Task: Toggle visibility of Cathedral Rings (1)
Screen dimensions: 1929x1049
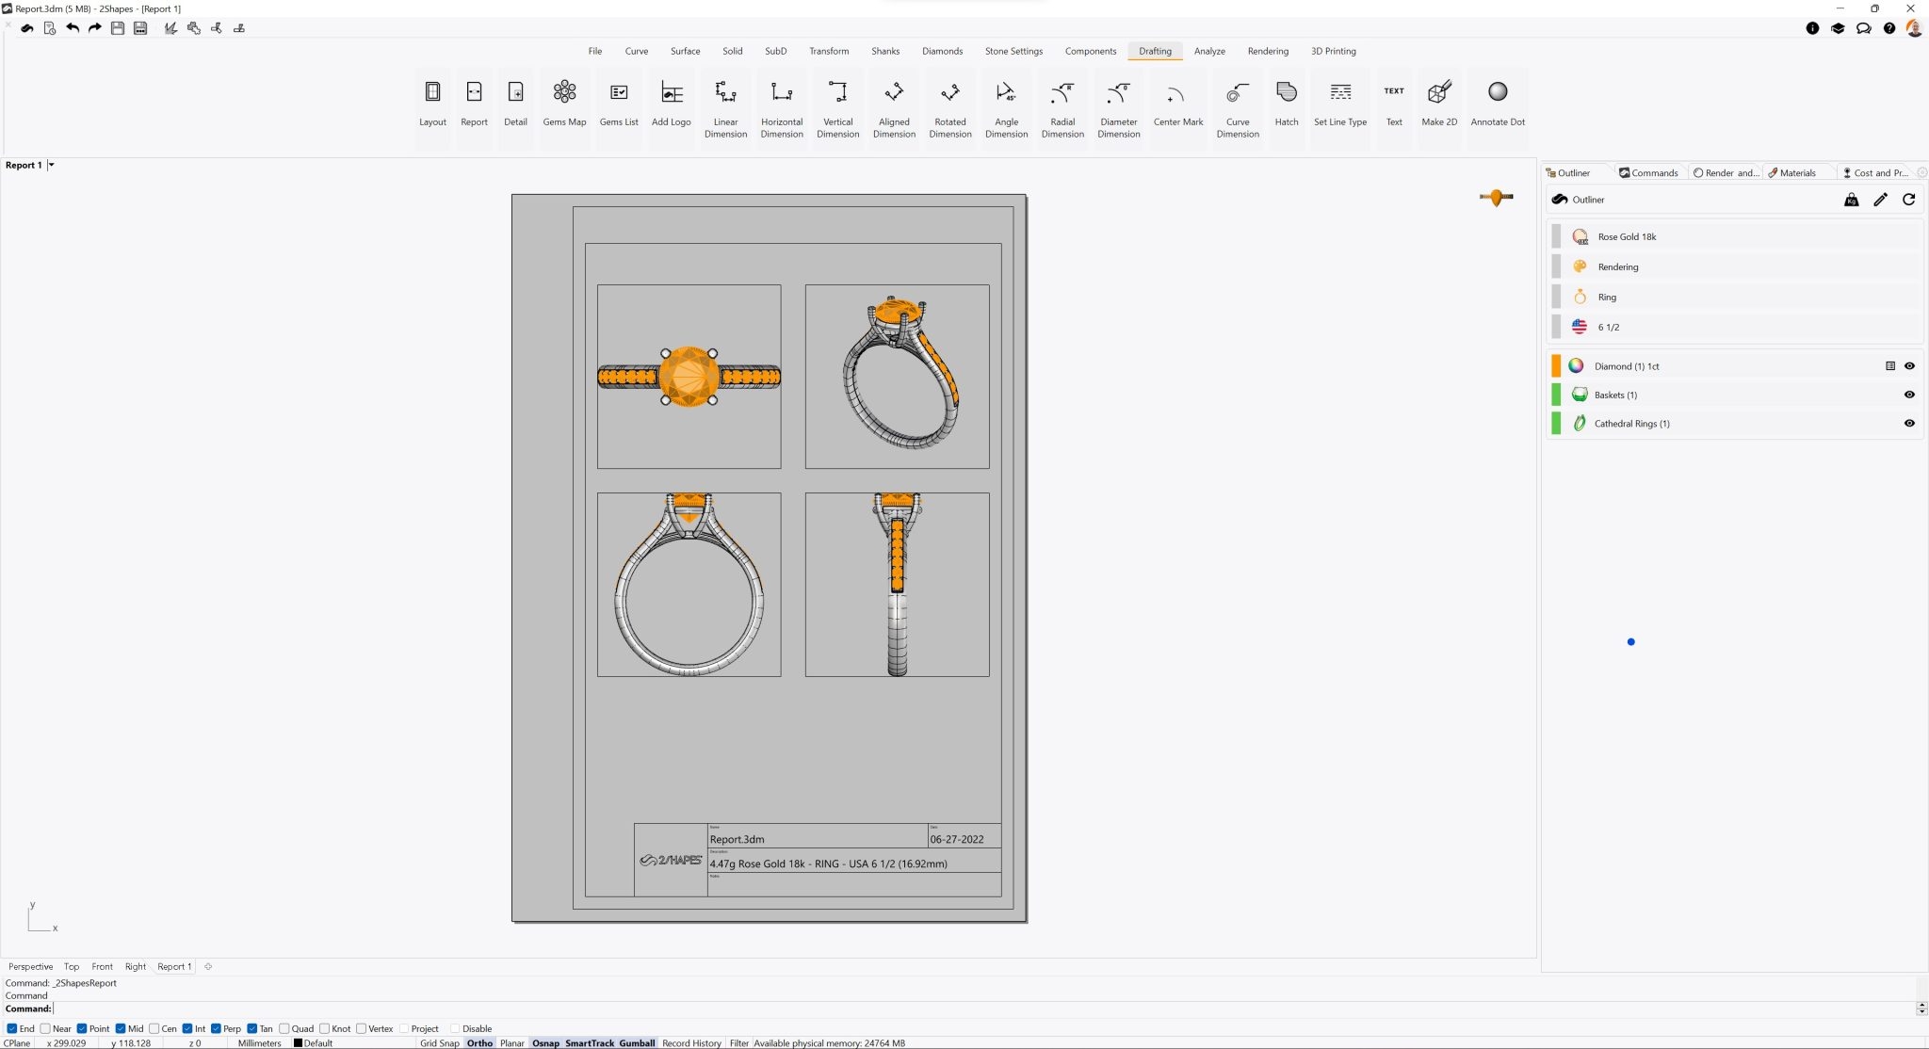Action: pyautogui.click(x=1909, y=424)
